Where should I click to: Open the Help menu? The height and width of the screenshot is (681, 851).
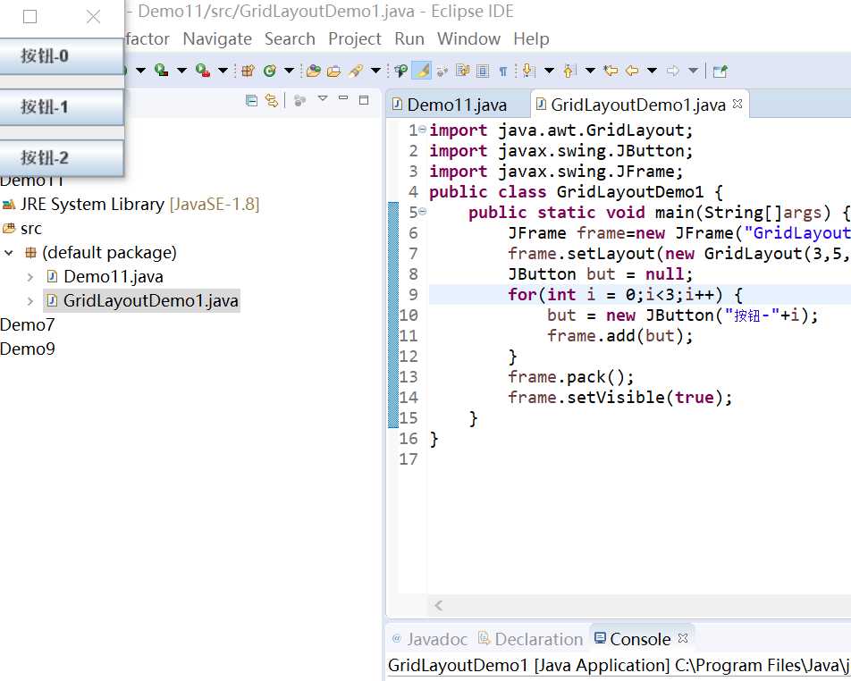click(531, 39)
